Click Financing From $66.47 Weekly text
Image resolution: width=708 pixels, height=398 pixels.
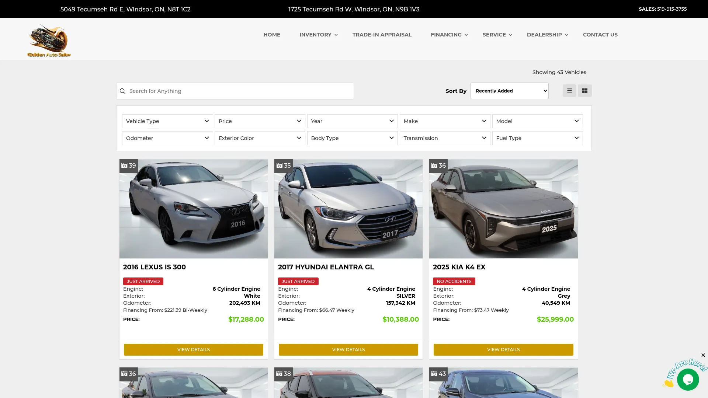coord(316,310)
